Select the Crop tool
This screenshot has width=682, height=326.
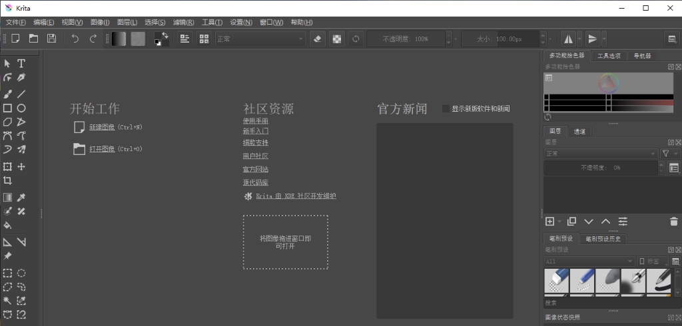click(7, 180)
